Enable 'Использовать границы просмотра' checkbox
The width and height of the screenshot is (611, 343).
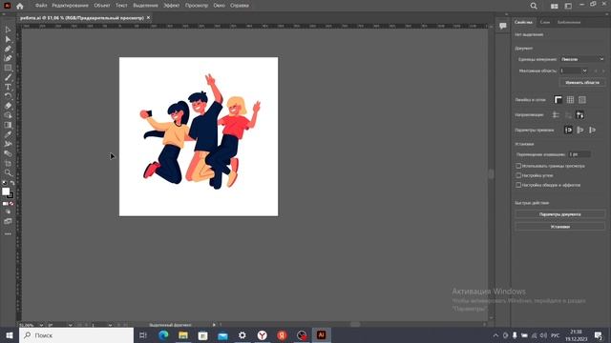coord(518,166)
